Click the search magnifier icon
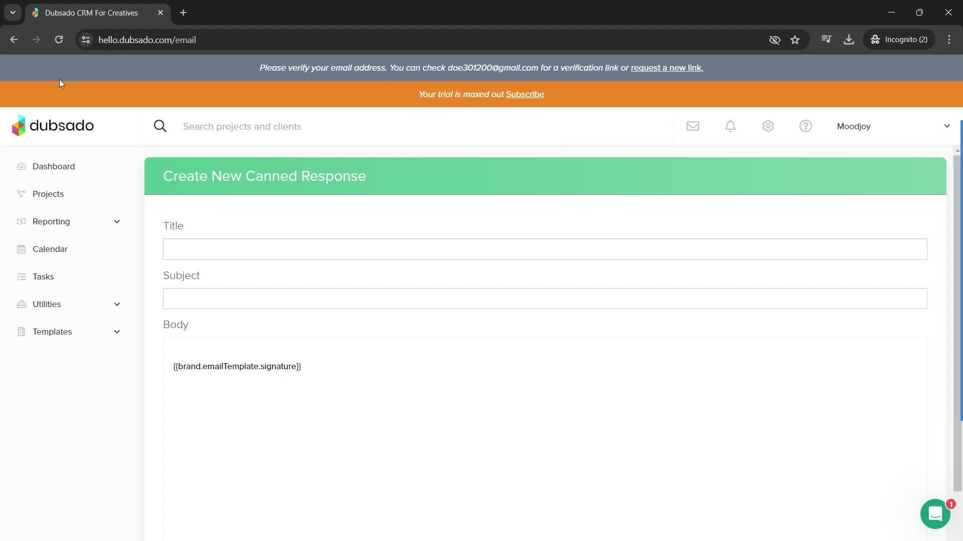The width and height of the screenshot is (963, 541). coord(160,126)
